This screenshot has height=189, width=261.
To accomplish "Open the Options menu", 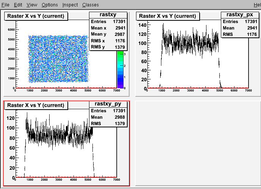I will (x=50, y=5).
